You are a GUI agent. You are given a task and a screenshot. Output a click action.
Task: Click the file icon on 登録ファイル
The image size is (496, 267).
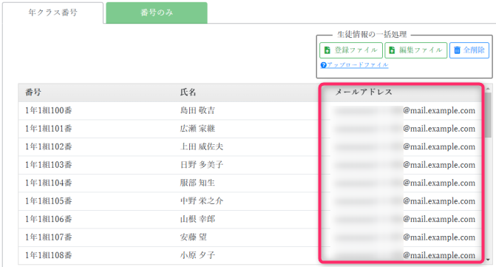tap(327, 50)
